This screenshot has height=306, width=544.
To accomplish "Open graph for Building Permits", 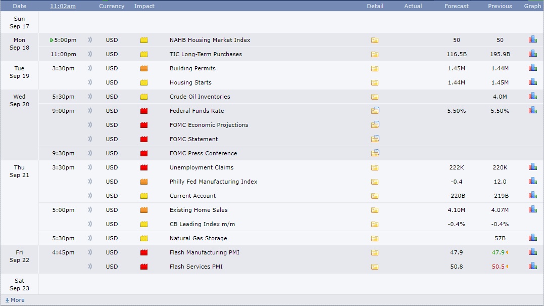I will pos(532,68).
